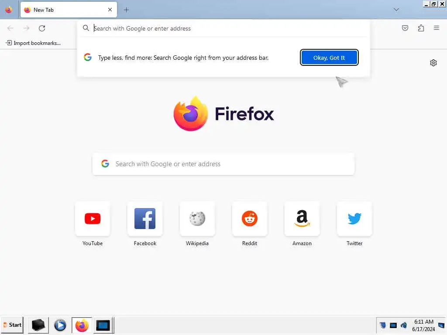Click the search magnifier icon in address bar
Image resolution: width=447 pixels, height=335 pixels.
point(86,28)
